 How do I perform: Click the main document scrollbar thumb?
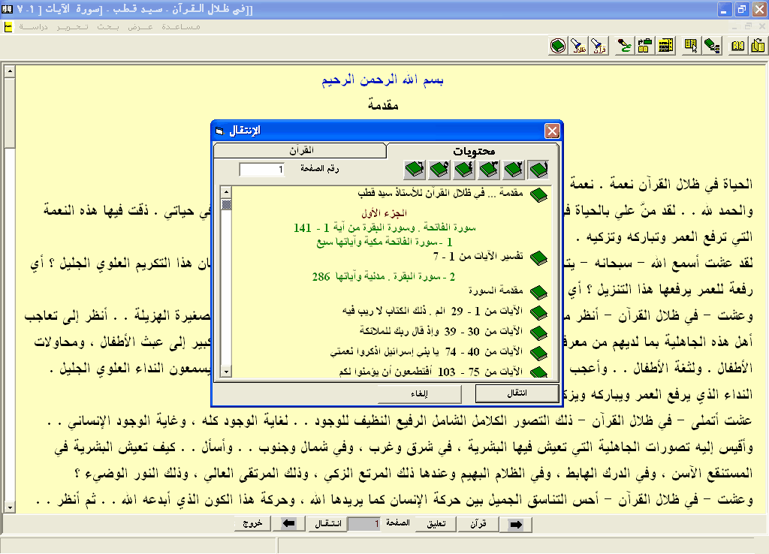[9, 113]
